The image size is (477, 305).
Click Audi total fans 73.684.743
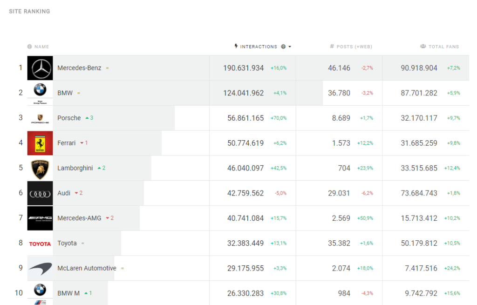point(419,193)
